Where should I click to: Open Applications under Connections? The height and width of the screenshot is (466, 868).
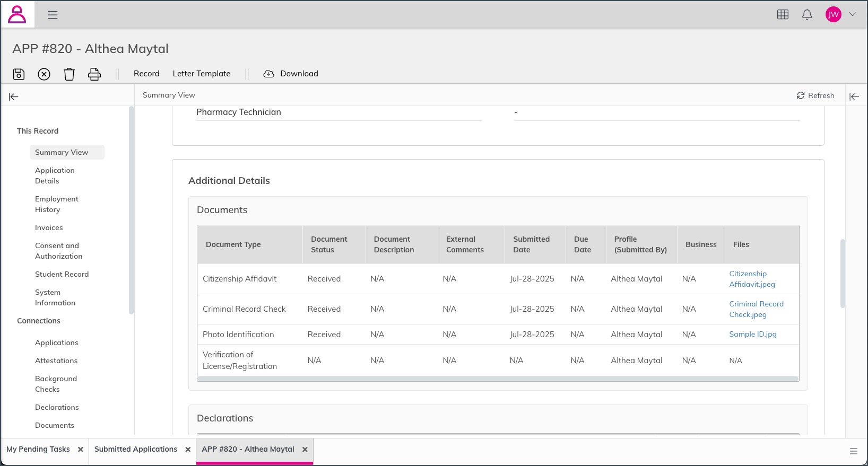(x=56, y=342)
